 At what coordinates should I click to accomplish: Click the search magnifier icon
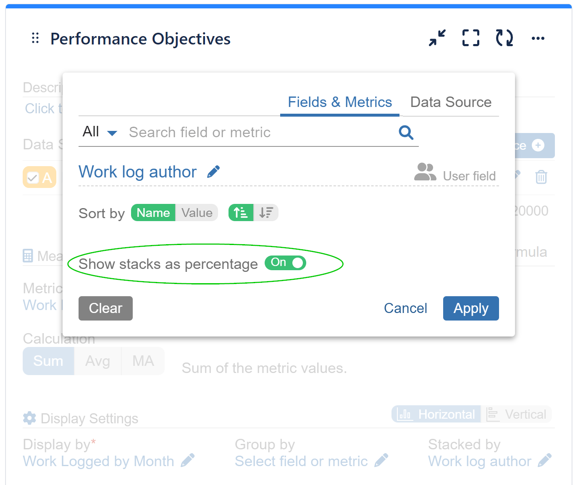click(406, 132)
